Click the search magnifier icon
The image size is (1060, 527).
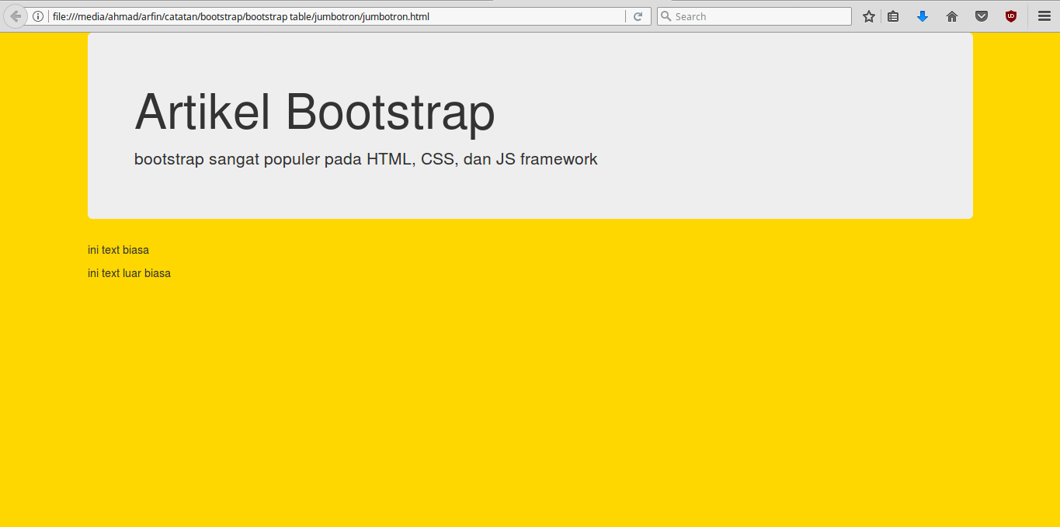pyautogui.click(x=666, y=16)
